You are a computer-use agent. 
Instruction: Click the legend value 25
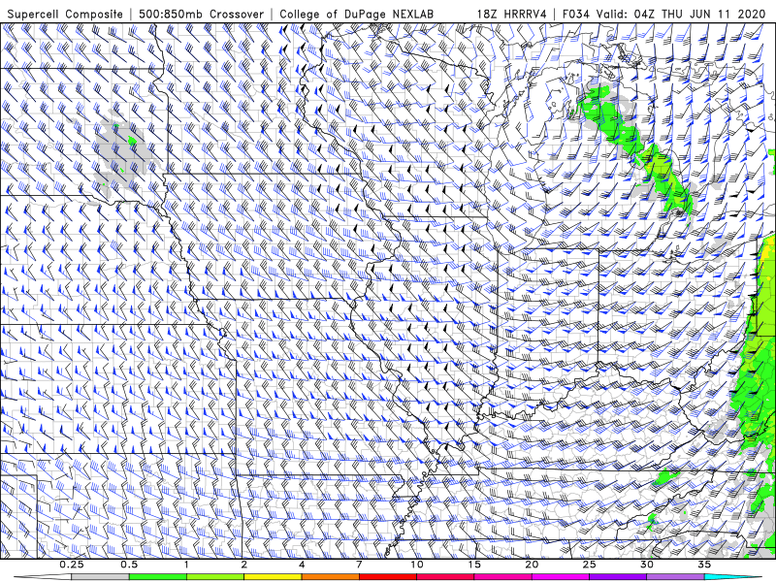(x=589, y=565)
